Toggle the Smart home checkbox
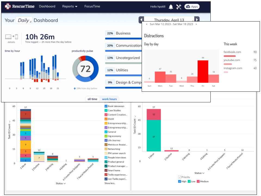 point(106,170)
